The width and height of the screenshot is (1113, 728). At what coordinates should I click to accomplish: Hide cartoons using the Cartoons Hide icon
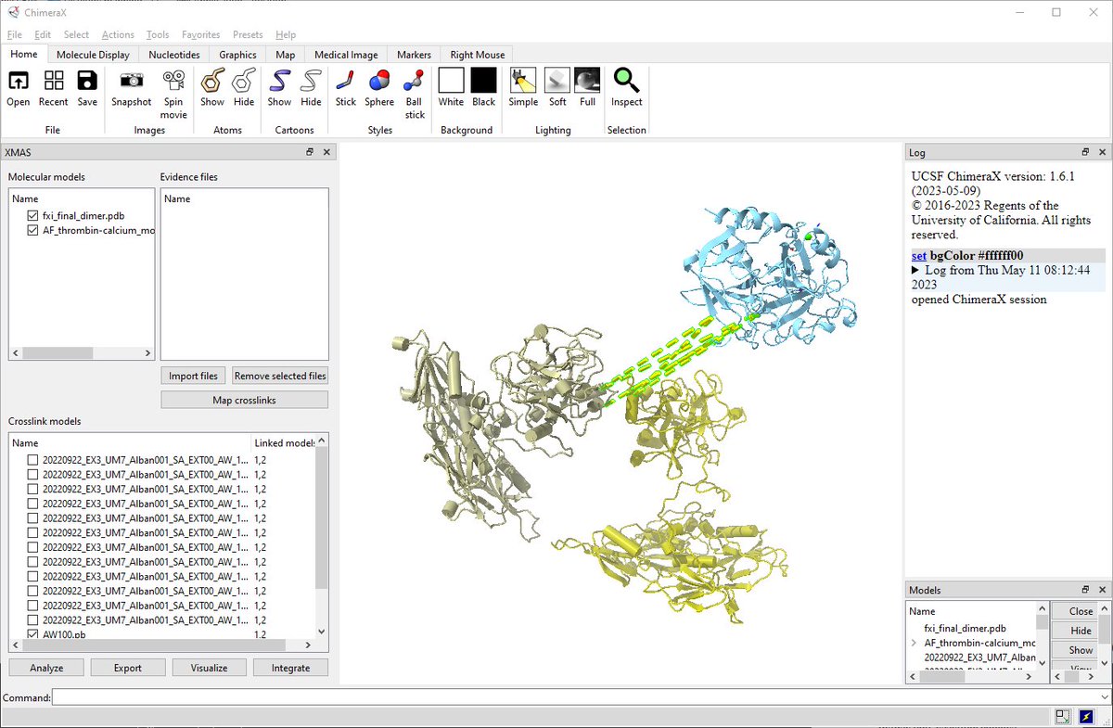tap(311, 82)
